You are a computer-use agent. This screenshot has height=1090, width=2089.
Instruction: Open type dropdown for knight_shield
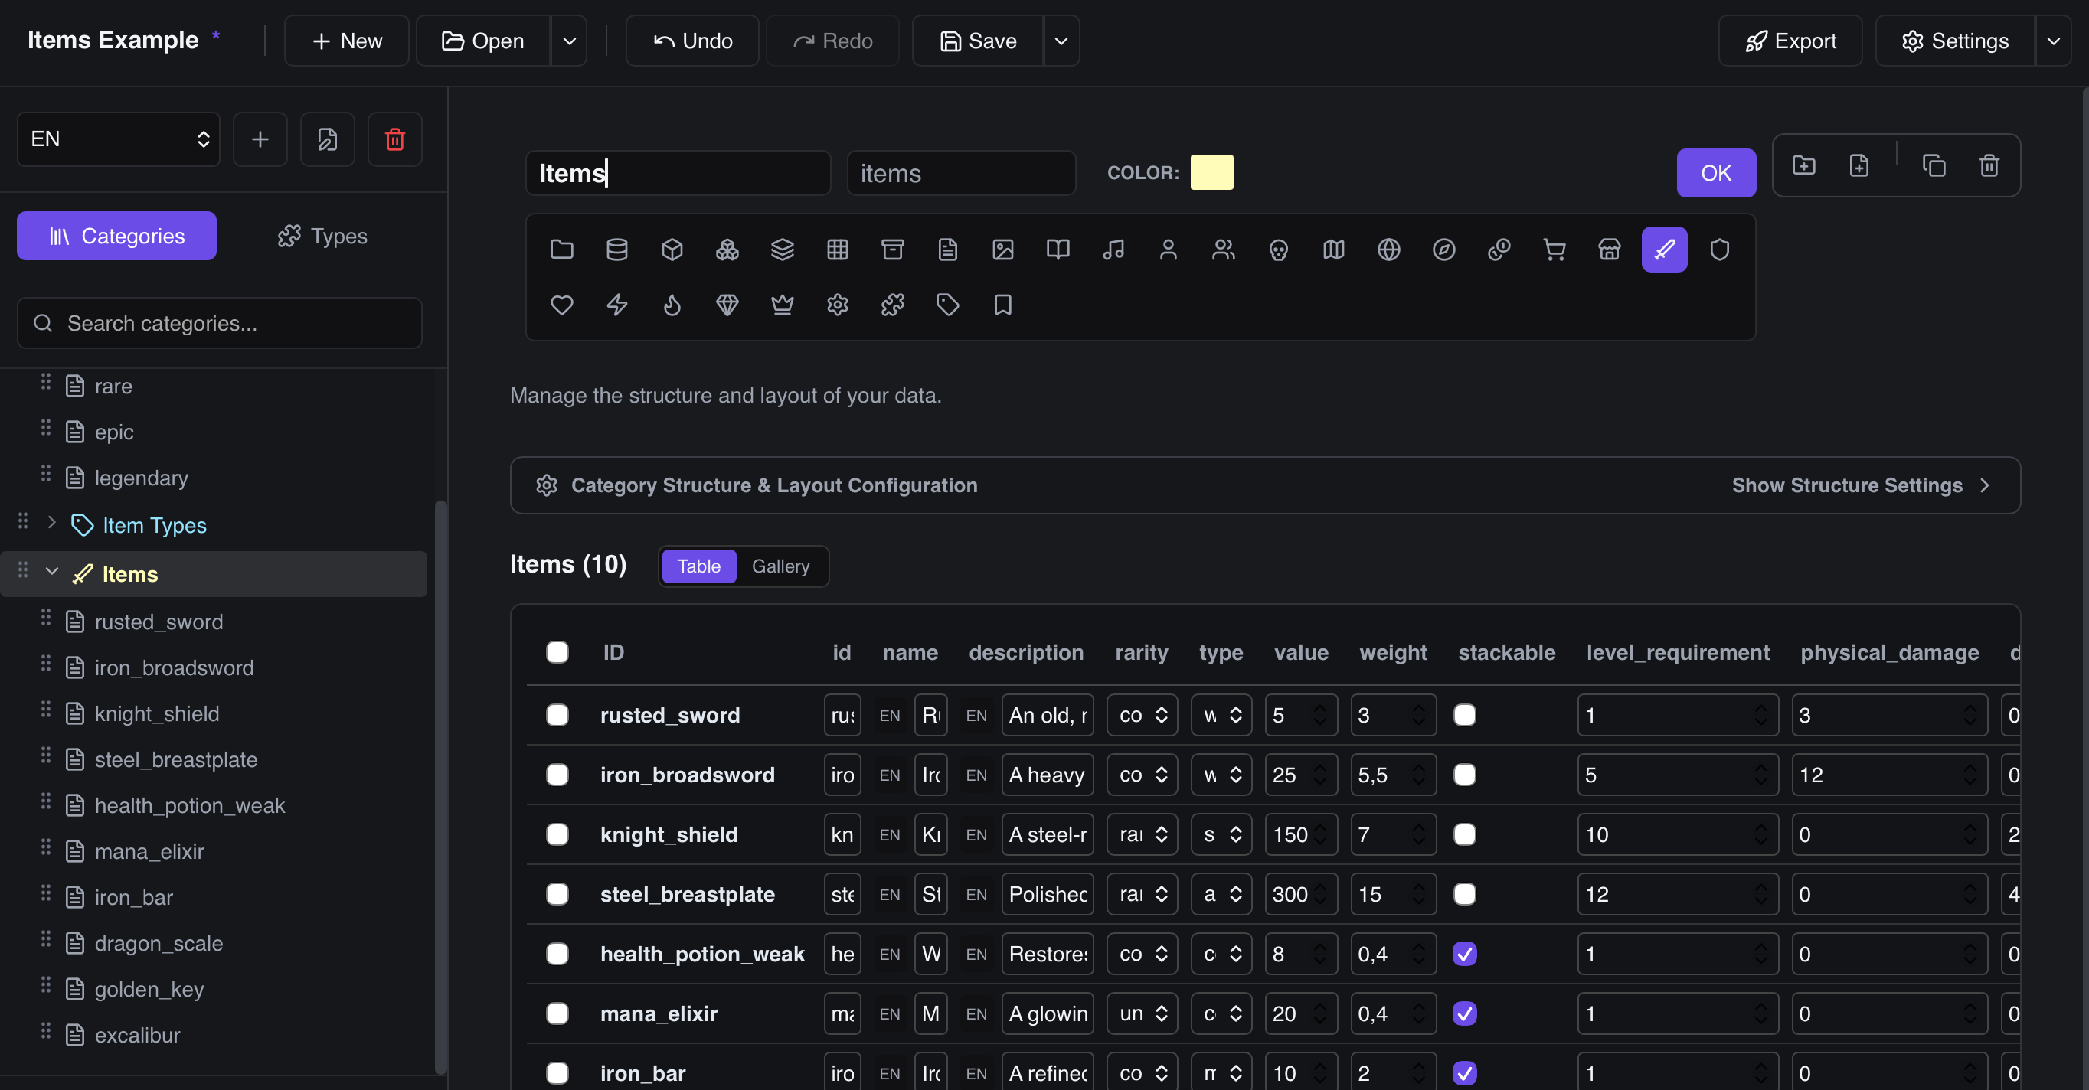pyautogui.click(x=1221, y=834)
